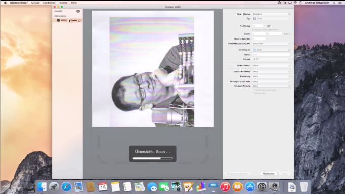Open iBooks from the dock
Viewport: 345px width, 194px height.
click(237, 187)
